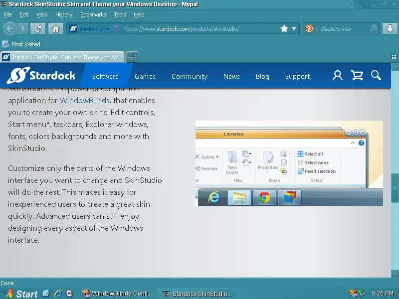Screen dimensions: 399x299
Task: Open the News navigation link
Action: [x=231, y=76]
